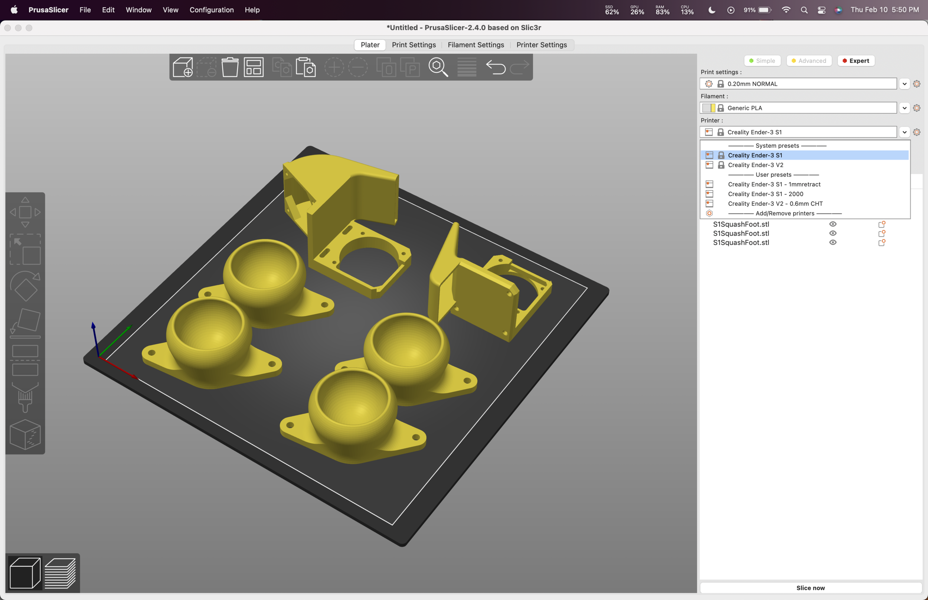Toggle visibility of middle visible S1SquashFoot.stl row
Viewport: 928px width, 600px height.
[833, 233]
